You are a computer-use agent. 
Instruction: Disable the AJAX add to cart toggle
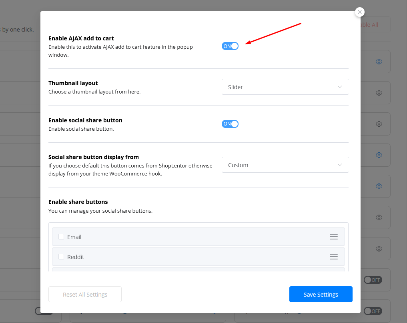pyautogui.click(x=230, y=46)
